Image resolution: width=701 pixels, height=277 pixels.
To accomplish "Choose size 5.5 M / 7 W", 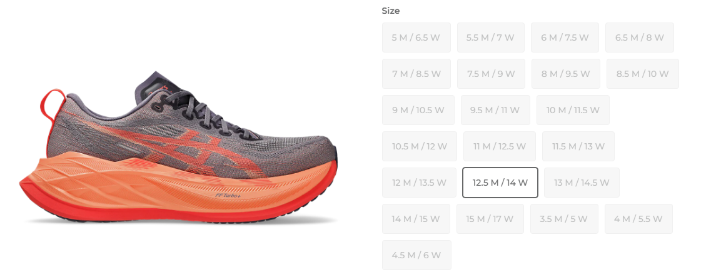I will click(490, 38).
